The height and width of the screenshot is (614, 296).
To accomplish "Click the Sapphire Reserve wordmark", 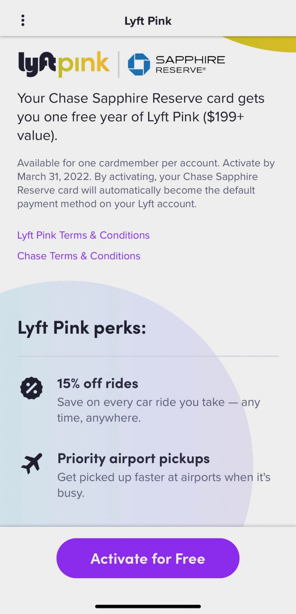I will coord(190,64).
